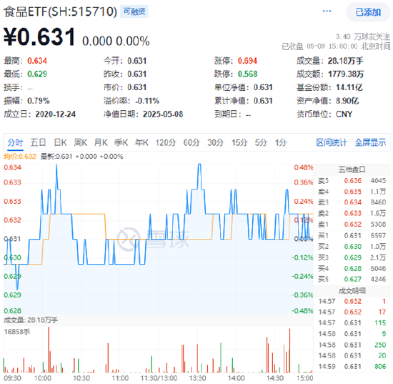Switch to the 季K tab
Screen dimensions: 393x384
[x=121, y=142]
